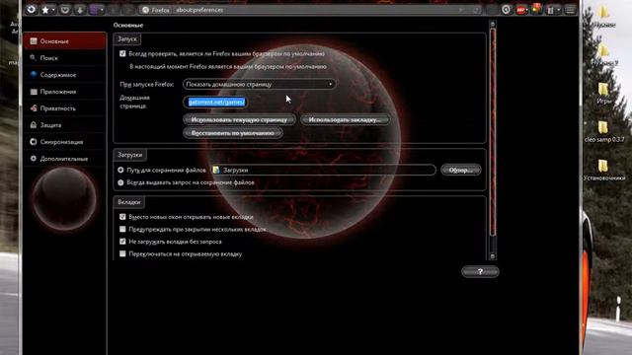Click 'Использовать закладку...' button
The height and width of the screenshot is (355, 632).
point(345,119)
